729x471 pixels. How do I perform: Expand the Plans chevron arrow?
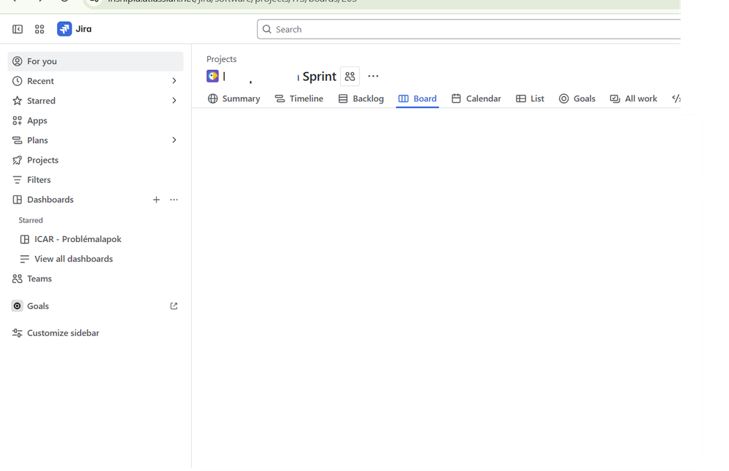point(174,140)
